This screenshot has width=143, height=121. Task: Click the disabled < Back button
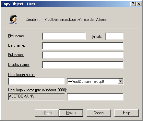point(47,113)
